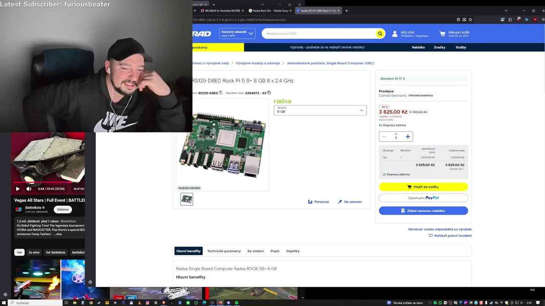Play the BattleBots Vegas All Stars video
The height and width of the screenshot is (306, 545).
17,189
